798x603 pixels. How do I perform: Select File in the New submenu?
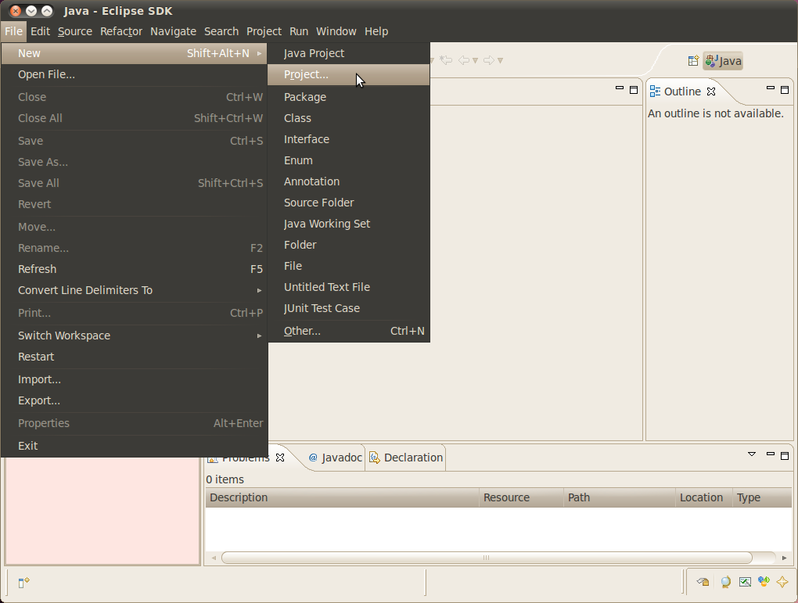pos(349,266)
